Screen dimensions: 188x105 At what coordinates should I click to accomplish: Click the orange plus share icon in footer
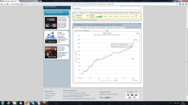click(x=100, y=98)
